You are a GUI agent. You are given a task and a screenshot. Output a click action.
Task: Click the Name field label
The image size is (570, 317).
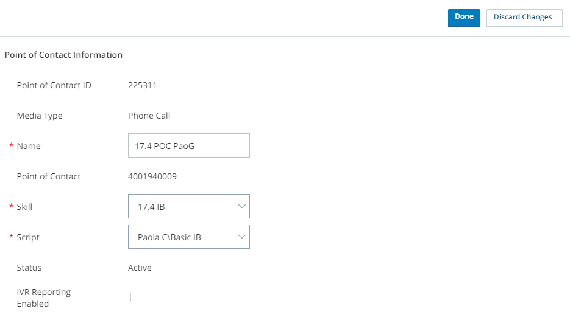tap(29, 146)
